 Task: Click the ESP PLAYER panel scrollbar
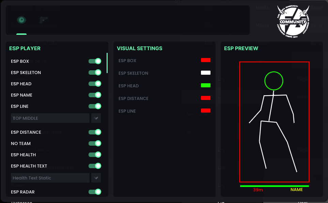click(x=107, y=63)
